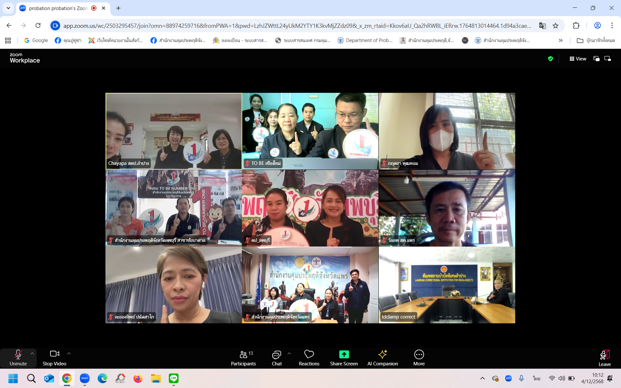This screenshot has width=621, height=388.
Task: Click the Leave meeting icon
Action: [604, 355]
